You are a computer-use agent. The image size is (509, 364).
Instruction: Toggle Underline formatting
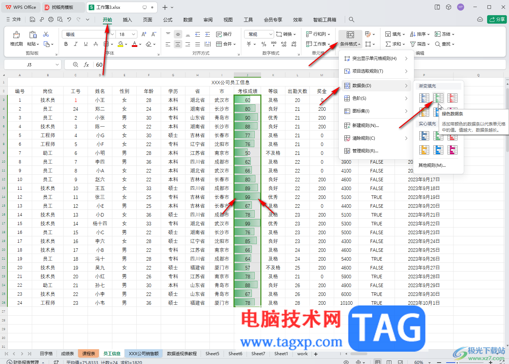[86, 44]
